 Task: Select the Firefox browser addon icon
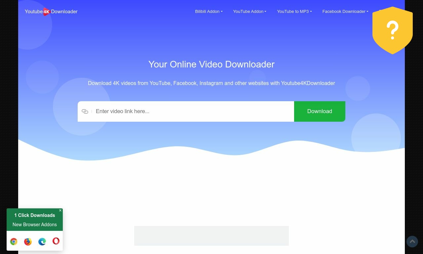pyautogui.click(x=28, y=241)
